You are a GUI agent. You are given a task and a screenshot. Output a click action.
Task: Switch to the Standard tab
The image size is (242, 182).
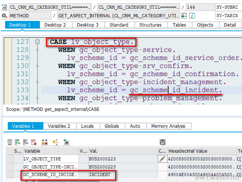[x=119, y=25]
